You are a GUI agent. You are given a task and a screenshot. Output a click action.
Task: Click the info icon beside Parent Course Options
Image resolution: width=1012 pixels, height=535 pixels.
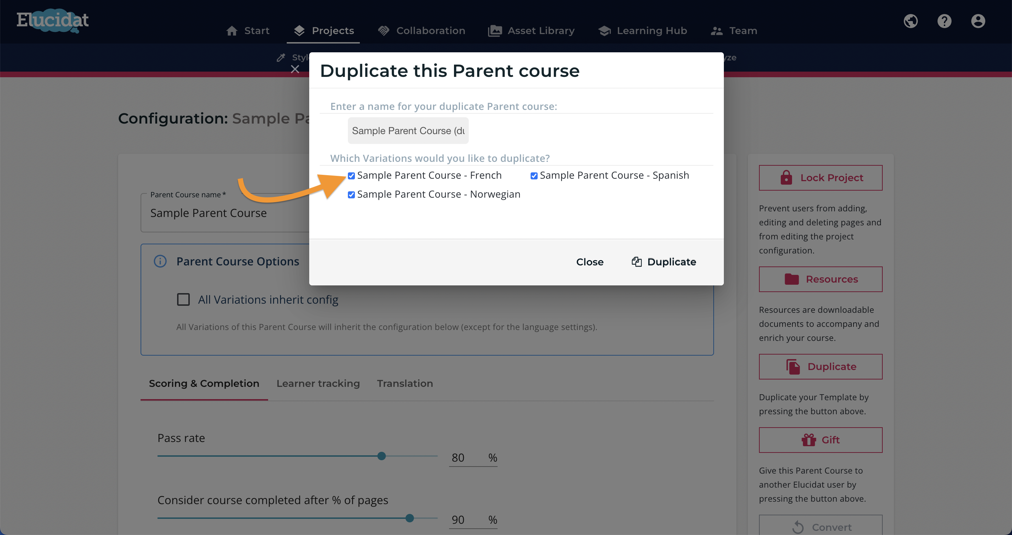(x=160, y=262)
